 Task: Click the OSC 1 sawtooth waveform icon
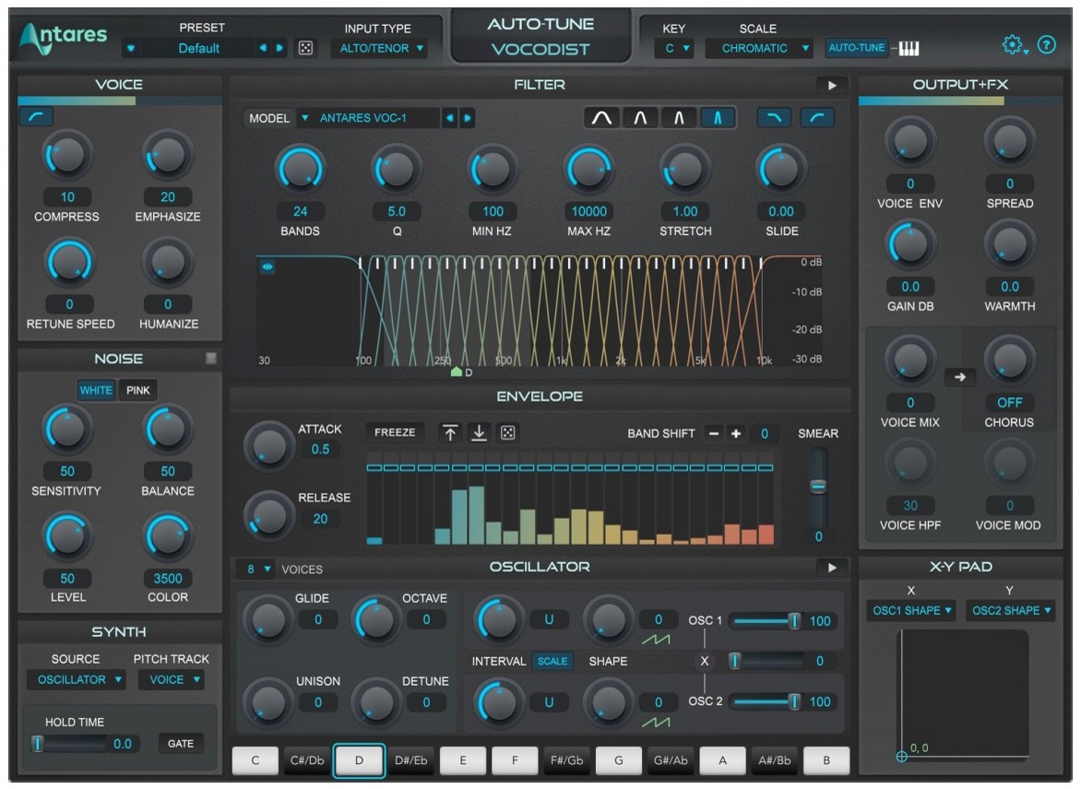tap(656, 640)
